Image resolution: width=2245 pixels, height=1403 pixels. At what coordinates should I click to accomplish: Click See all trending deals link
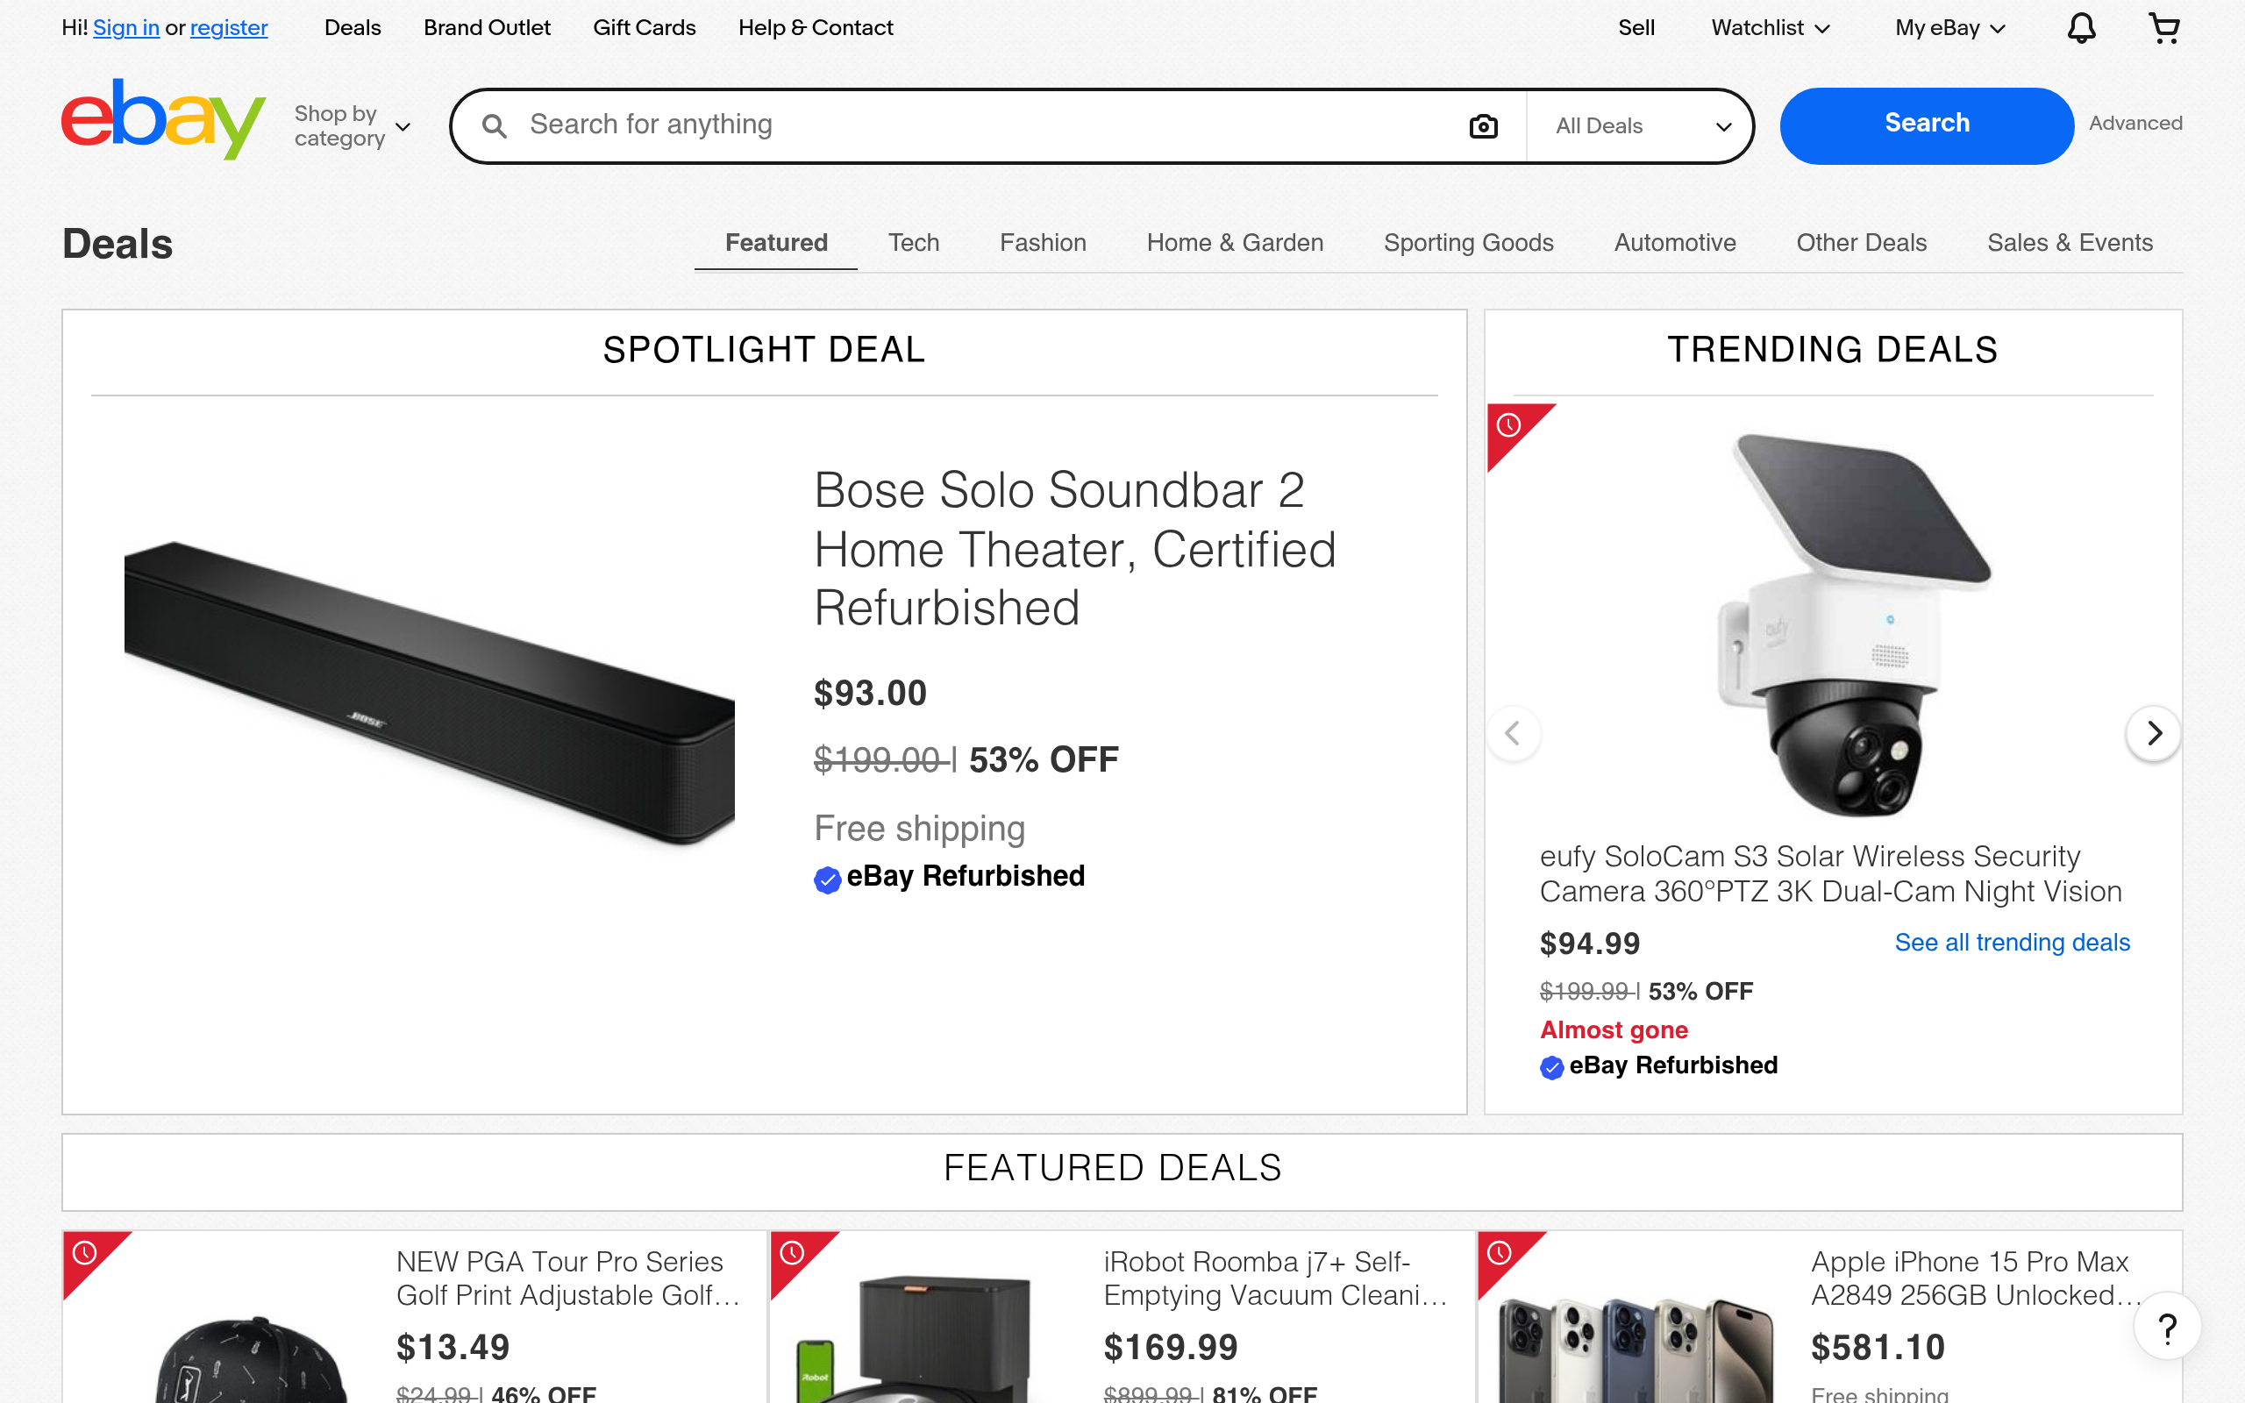tap(2011, 942)
